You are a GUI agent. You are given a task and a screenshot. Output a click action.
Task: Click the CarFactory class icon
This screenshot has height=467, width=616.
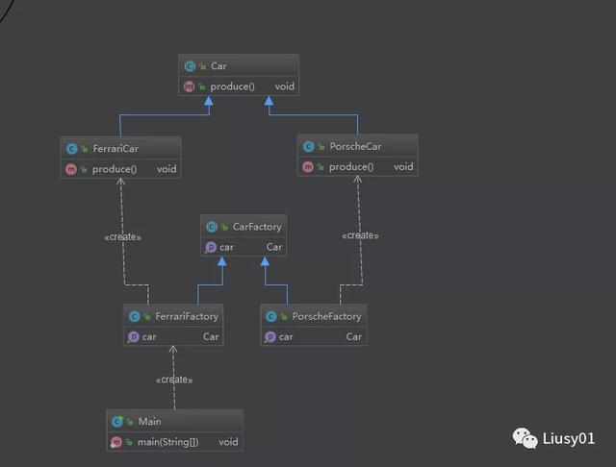tap(213, 228)
